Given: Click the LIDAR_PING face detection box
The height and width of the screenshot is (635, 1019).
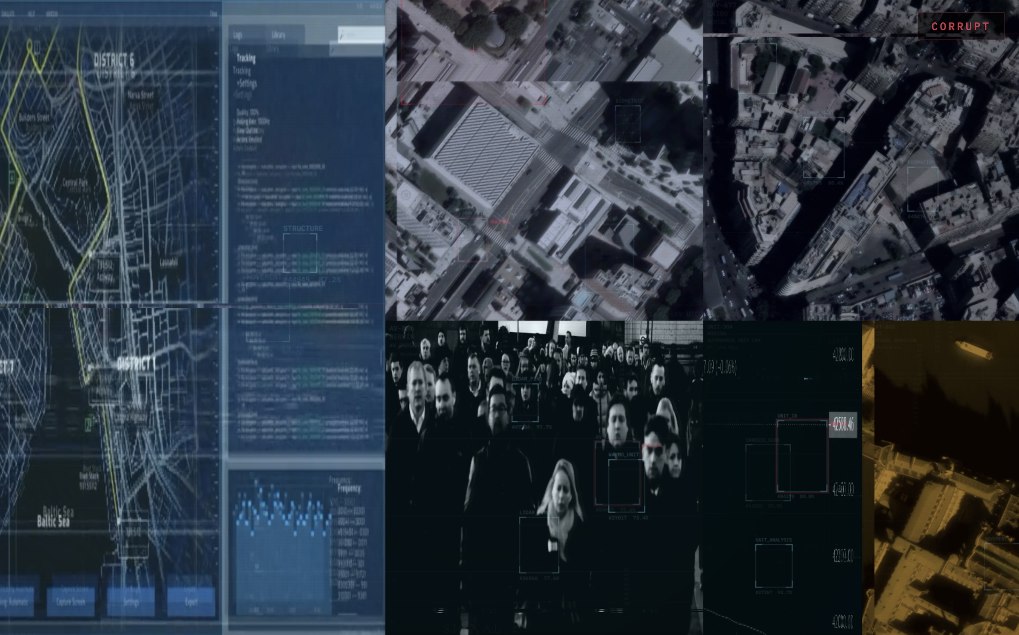Looking at the screenshot, I should click(x=525, y=402).
